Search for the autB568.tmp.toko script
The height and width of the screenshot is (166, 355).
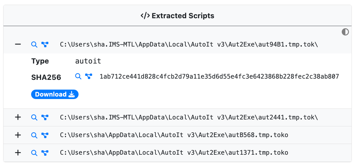(34, 135)
